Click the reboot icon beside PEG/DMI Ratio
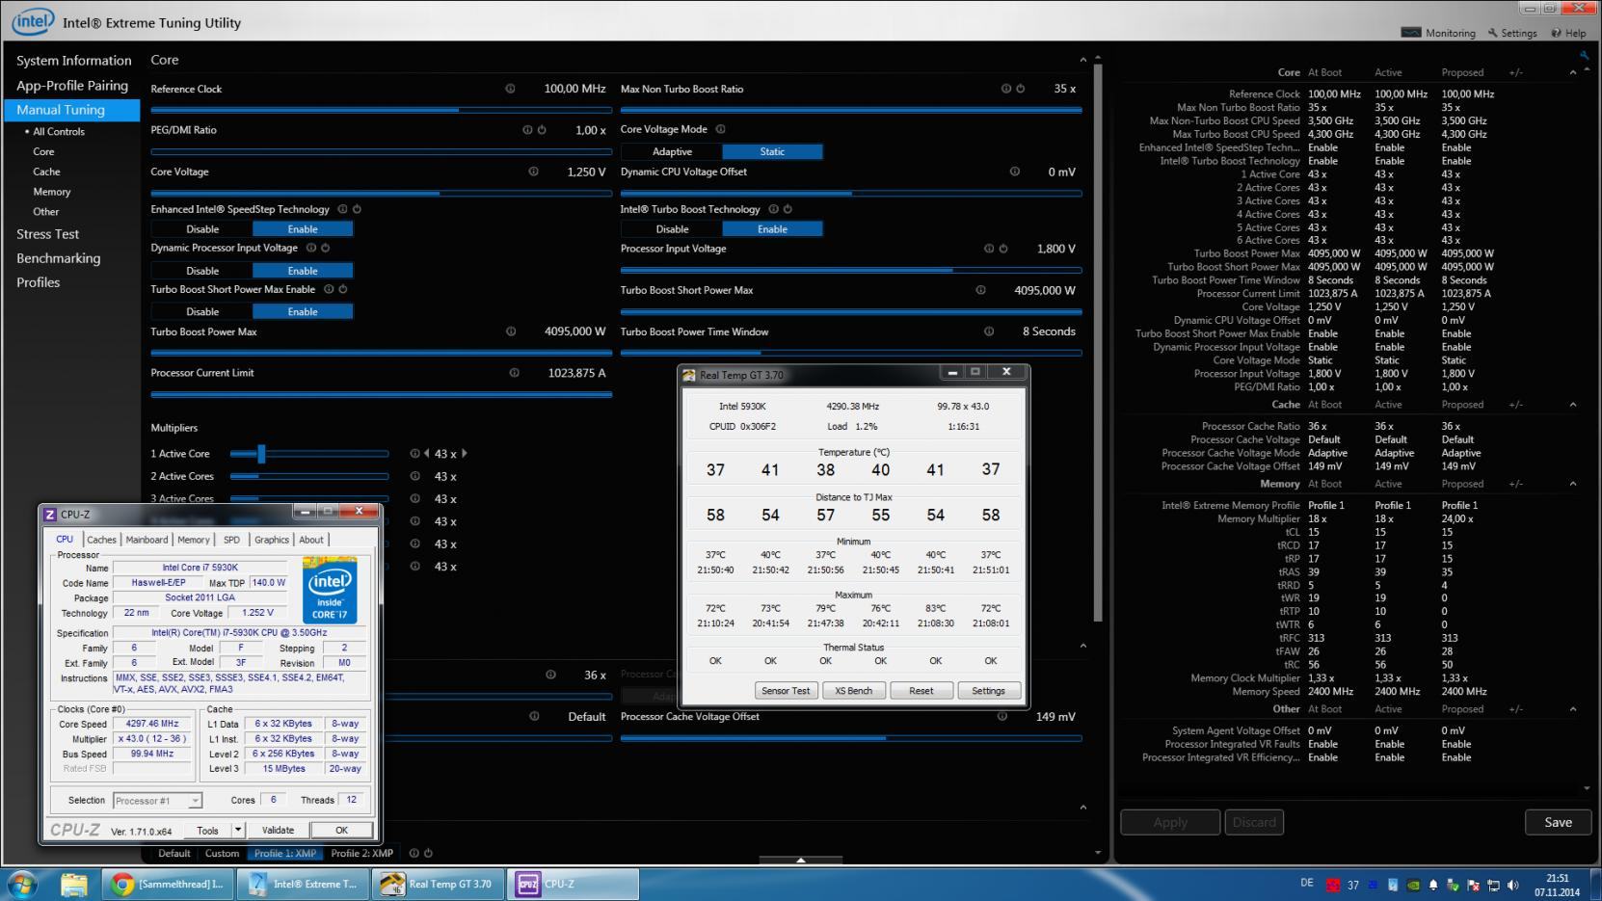Image resolution: width=1602 pixels, height=901 pixels. point(542,130)
